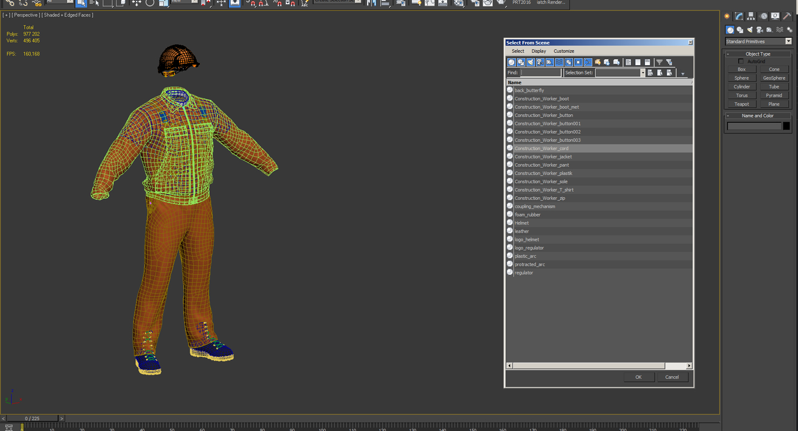Sort list by Name column header
The image size is (798, 431).
click(598, 82)
